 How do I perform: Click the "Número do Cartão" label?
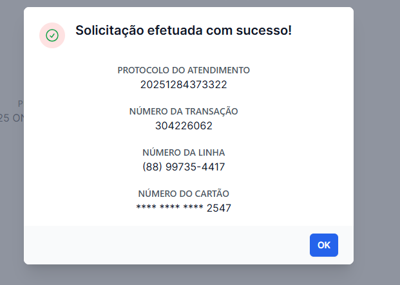pyautogui.click(x=184, y=193)
